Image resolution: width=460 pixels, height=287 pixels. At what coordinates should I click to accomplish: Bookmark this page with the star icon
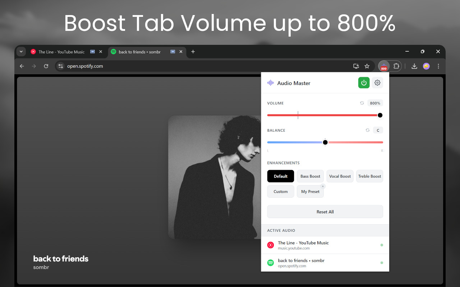367,66
